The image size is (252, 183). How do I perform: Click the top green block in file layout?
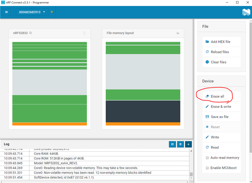tap(143, 43)
